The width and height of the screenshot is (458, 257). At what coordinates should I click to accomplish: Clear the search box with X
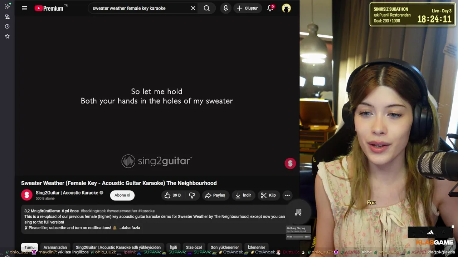coord(193,8)
